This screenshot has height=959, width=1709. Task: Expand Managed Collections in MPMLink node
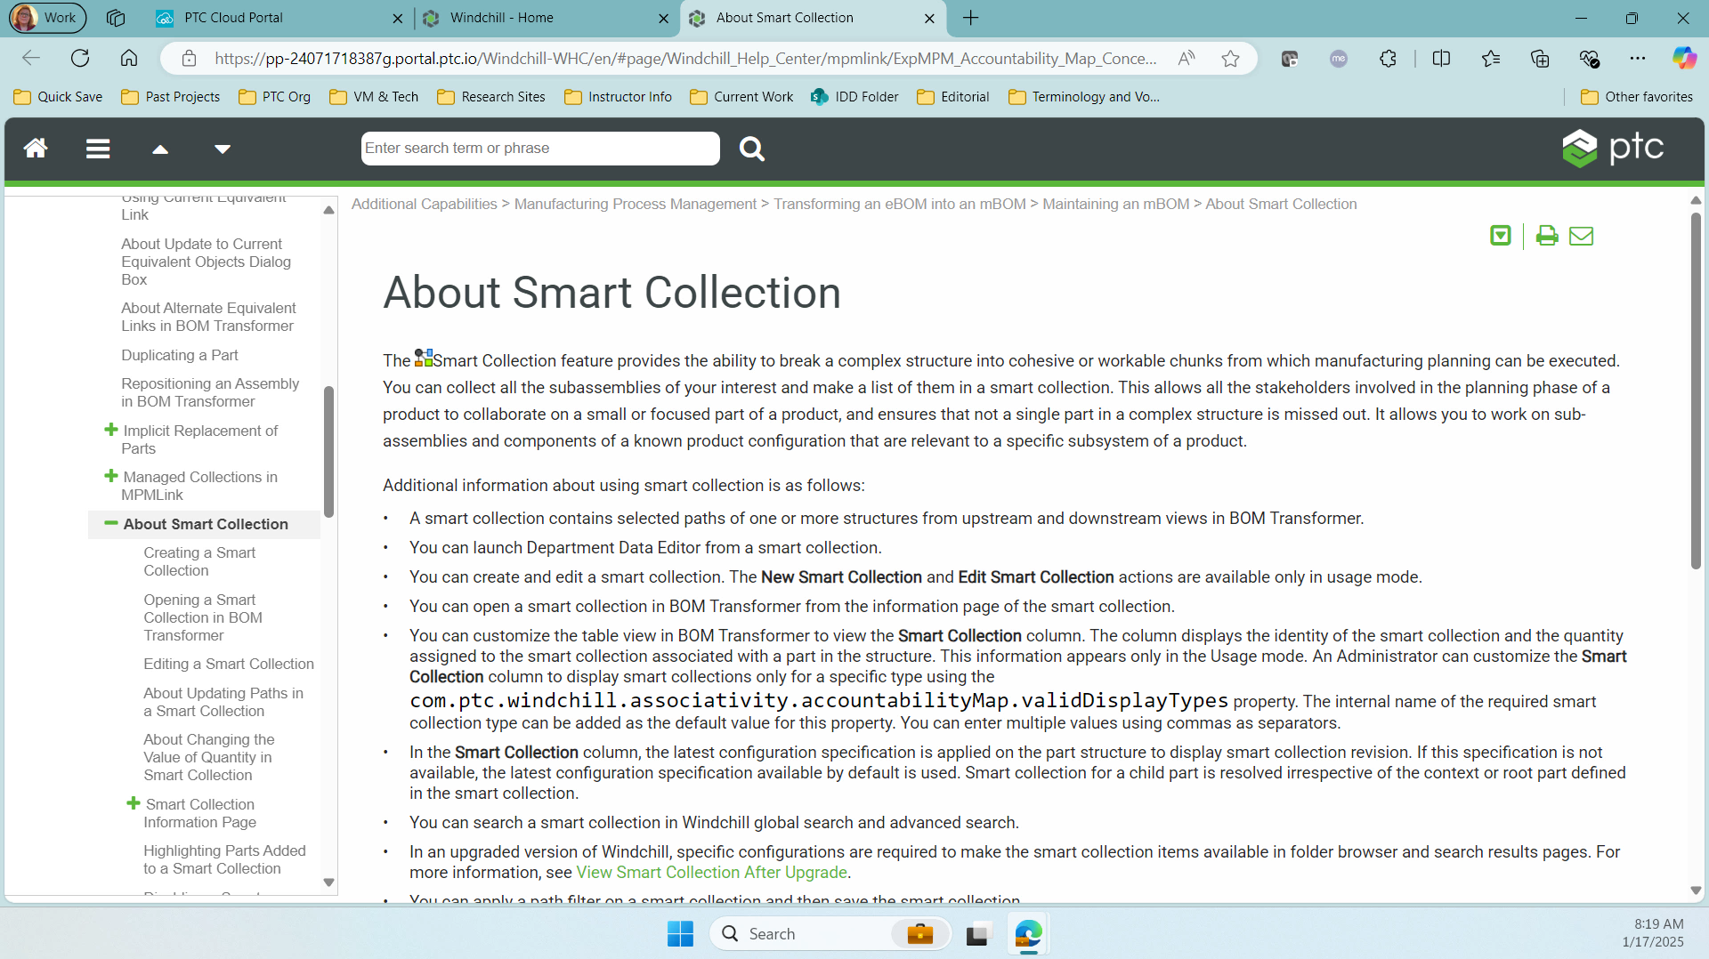(111, 477)
